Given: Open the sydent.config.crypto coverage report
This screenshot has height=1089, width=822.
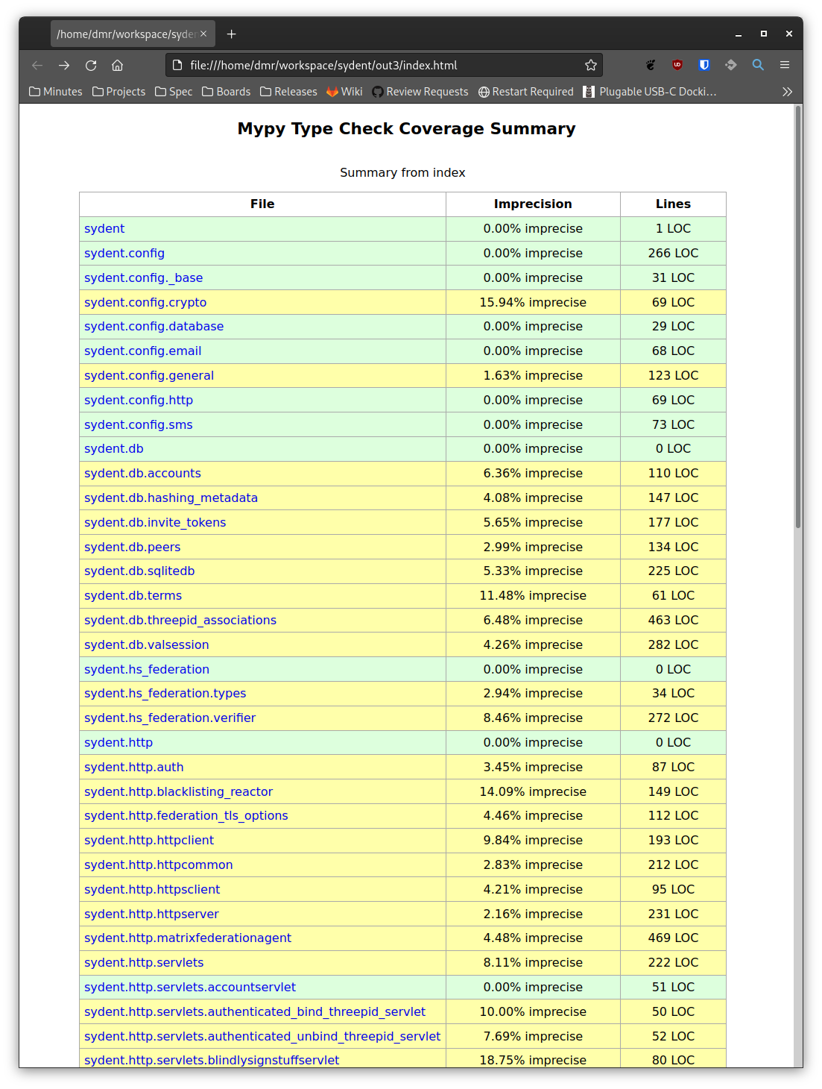Looking at the screenshot, I should coord(145,302).
